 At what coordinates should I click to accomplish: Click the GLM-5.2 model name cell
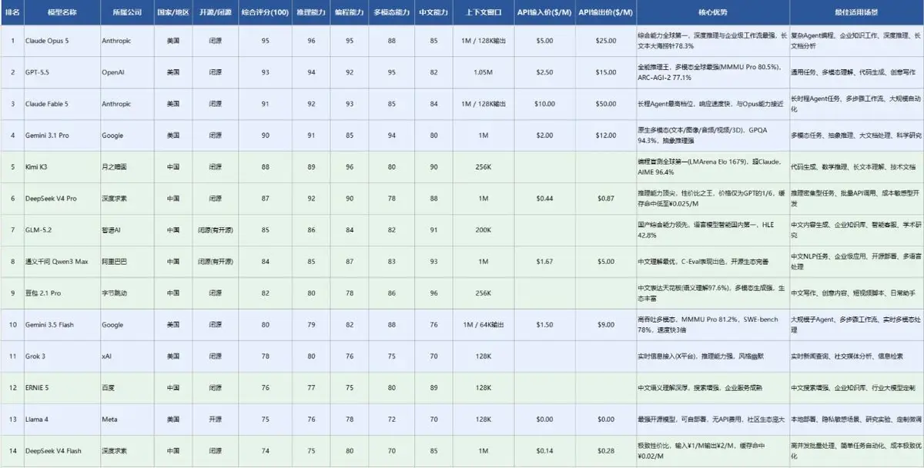point(62,230)
